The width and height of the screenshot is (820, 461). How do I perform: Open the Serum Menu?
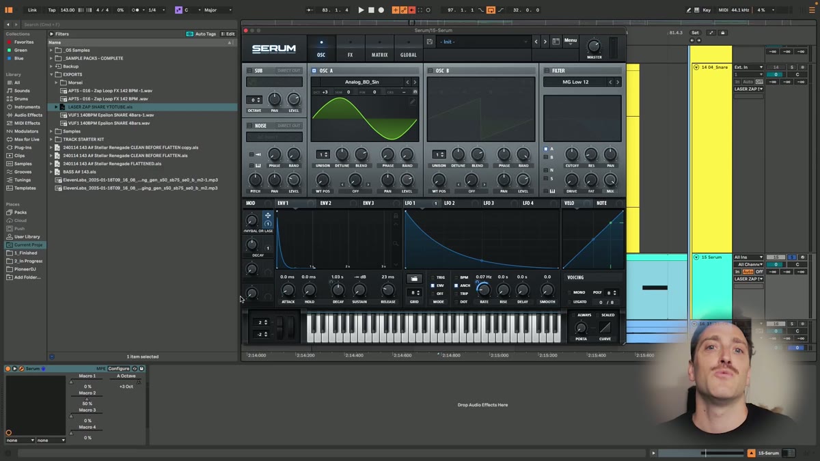(570, 41)
